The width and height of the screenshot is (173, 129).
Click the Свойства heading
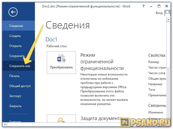(157, 55)
